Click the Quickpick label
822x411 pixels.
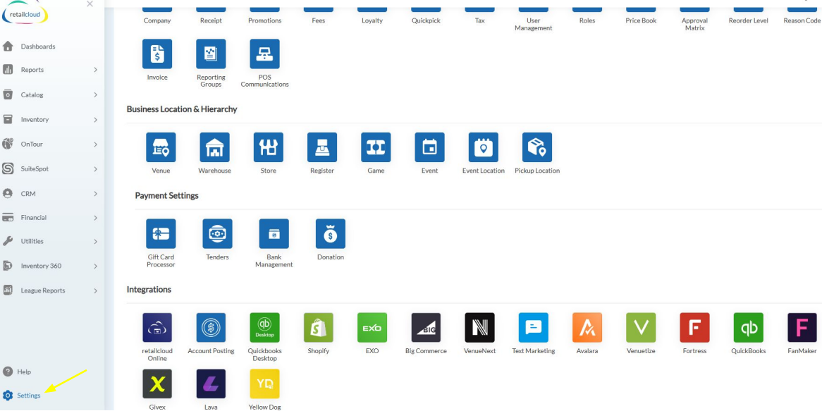(426, 20)
